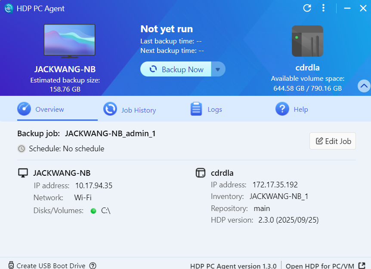Click the external link icon for Open HDP
Viewport: 371px width, 269px height.
tap(362, 266)
